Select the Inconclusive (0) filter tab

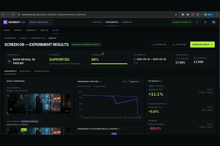(x=42, y=71)
